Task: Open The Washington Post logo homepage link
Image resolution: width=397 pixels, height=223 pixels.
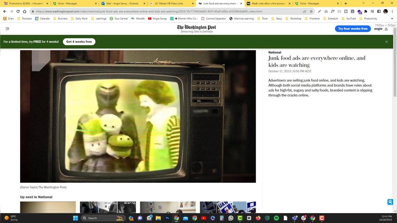Action: [197, 28]
